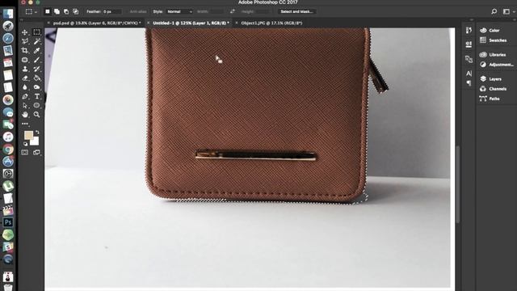This screenshot has width=517, height=291.
Task: Choose Subtract from Selection mode
Action: tap(66, 11)
